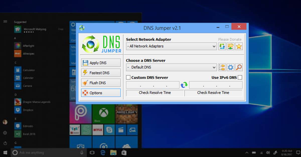
Task: Click the first custom DNS address field
Action: coord(153,85)
